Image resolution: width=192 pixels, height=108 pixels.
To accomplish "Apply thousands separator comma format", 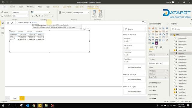I will (x=40, y=16).
